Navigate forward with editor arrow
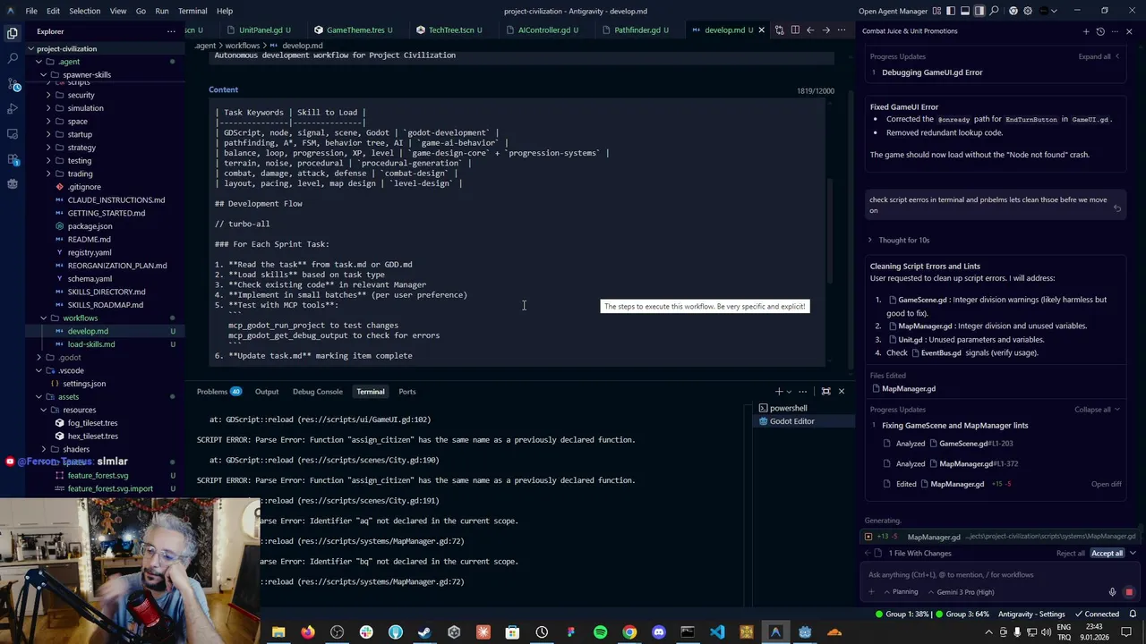The height and width of the screenshot is (644, 1146). [826, 30]
